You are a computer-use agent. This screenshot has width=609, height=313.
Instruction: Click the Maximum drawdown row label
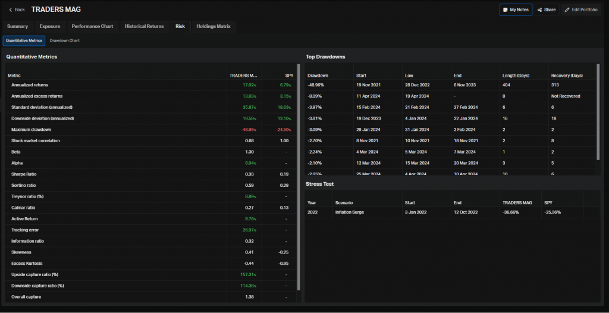coord(31,130)
